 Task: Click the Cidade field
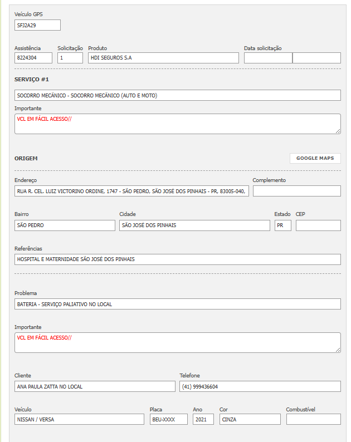(194, 225)
